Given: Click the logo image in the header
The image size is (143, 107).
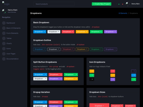Looking at the screenshot, I should 6,3.
